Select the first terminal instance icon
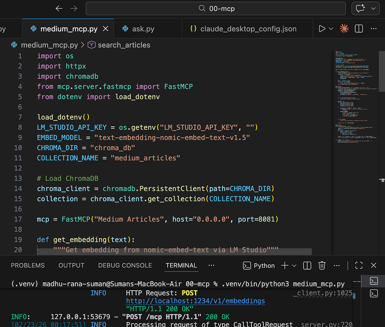The width and height of the screenshot is (385, 327). pyautogui.click(x=374, y=281)
